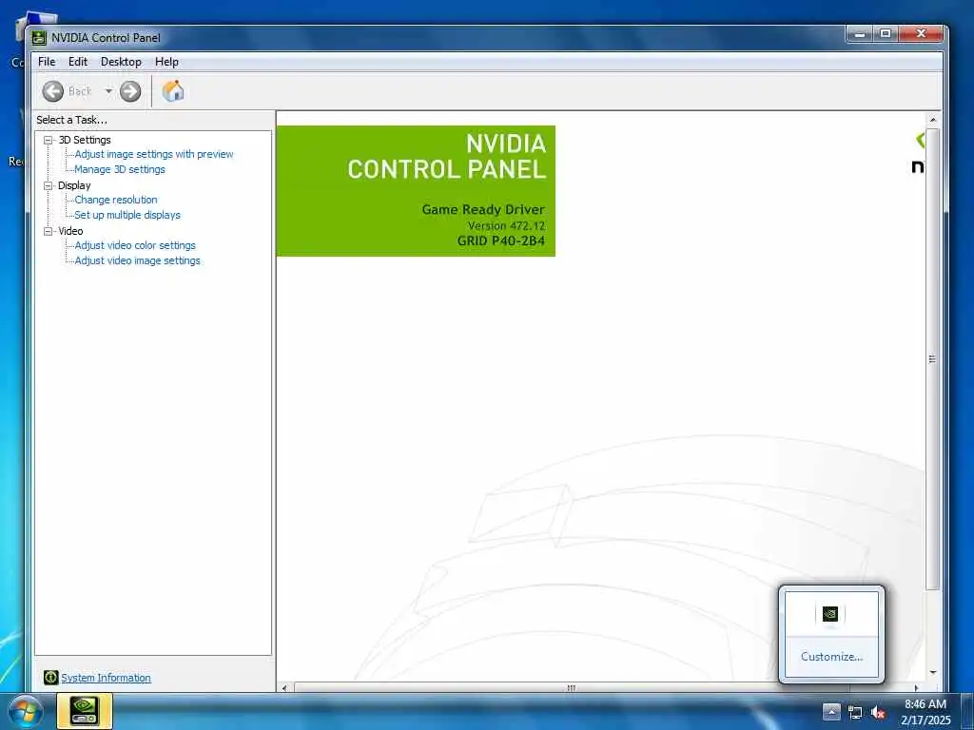This screenshot has width=974, height=730.
Task: Click the vertical scrollbar down arrow
Action: (x=932, y=672)
